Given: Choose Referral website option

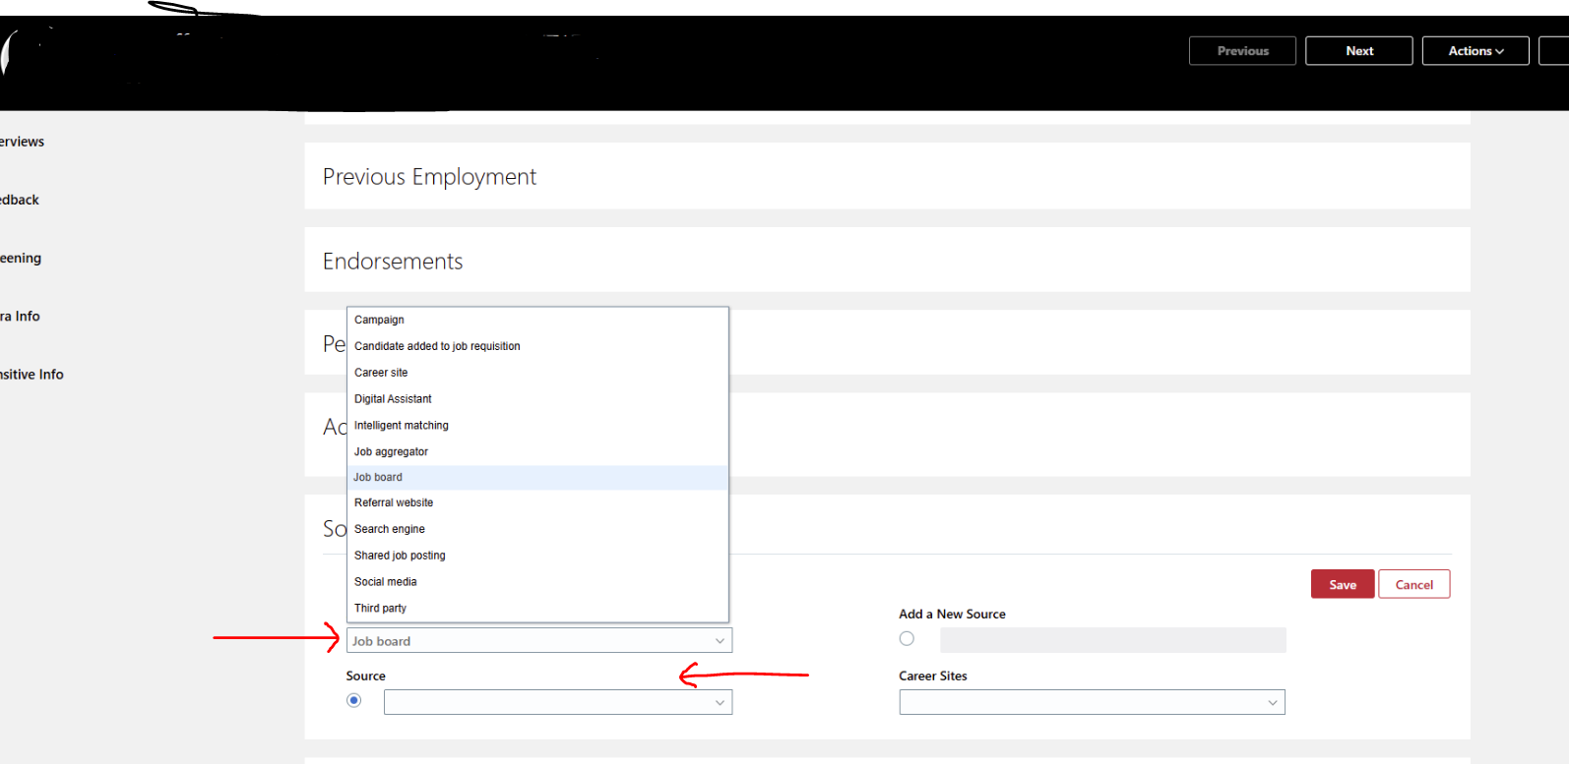Looking at the screenshot, I should click(x=537, y=502).
